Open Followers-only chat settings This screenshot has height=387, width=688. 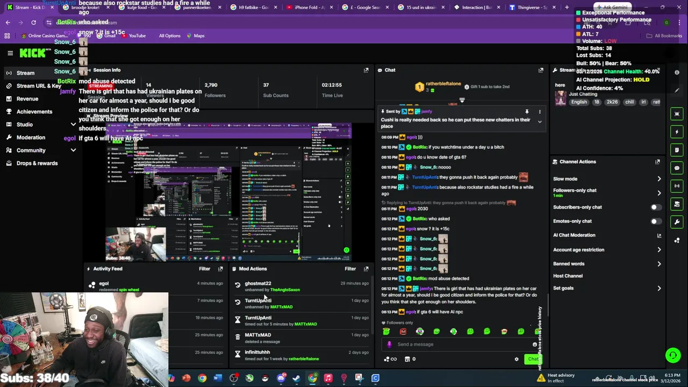click(606, 192)
